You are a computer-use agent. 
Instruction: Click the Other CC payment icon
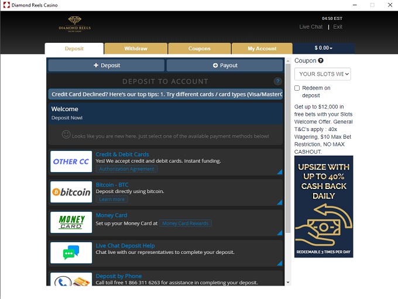(71, 161)
